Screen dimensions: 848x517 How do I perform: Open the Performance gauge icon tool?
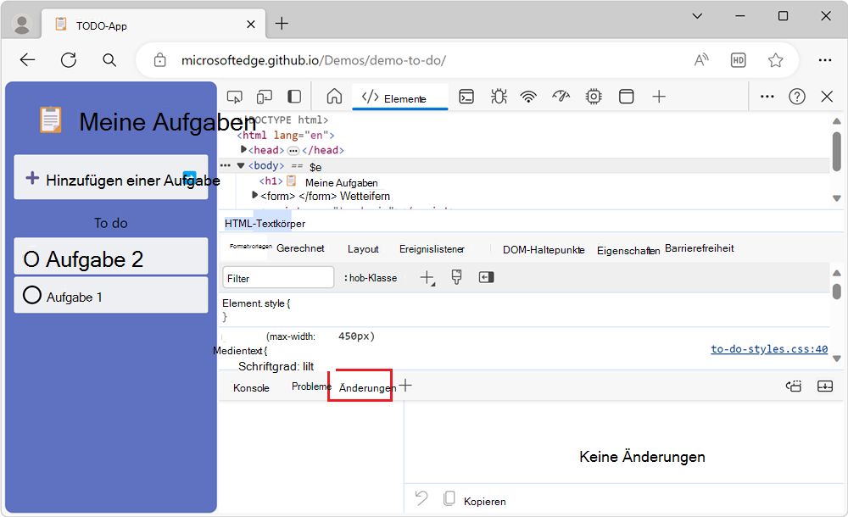(x=561, y=97)
